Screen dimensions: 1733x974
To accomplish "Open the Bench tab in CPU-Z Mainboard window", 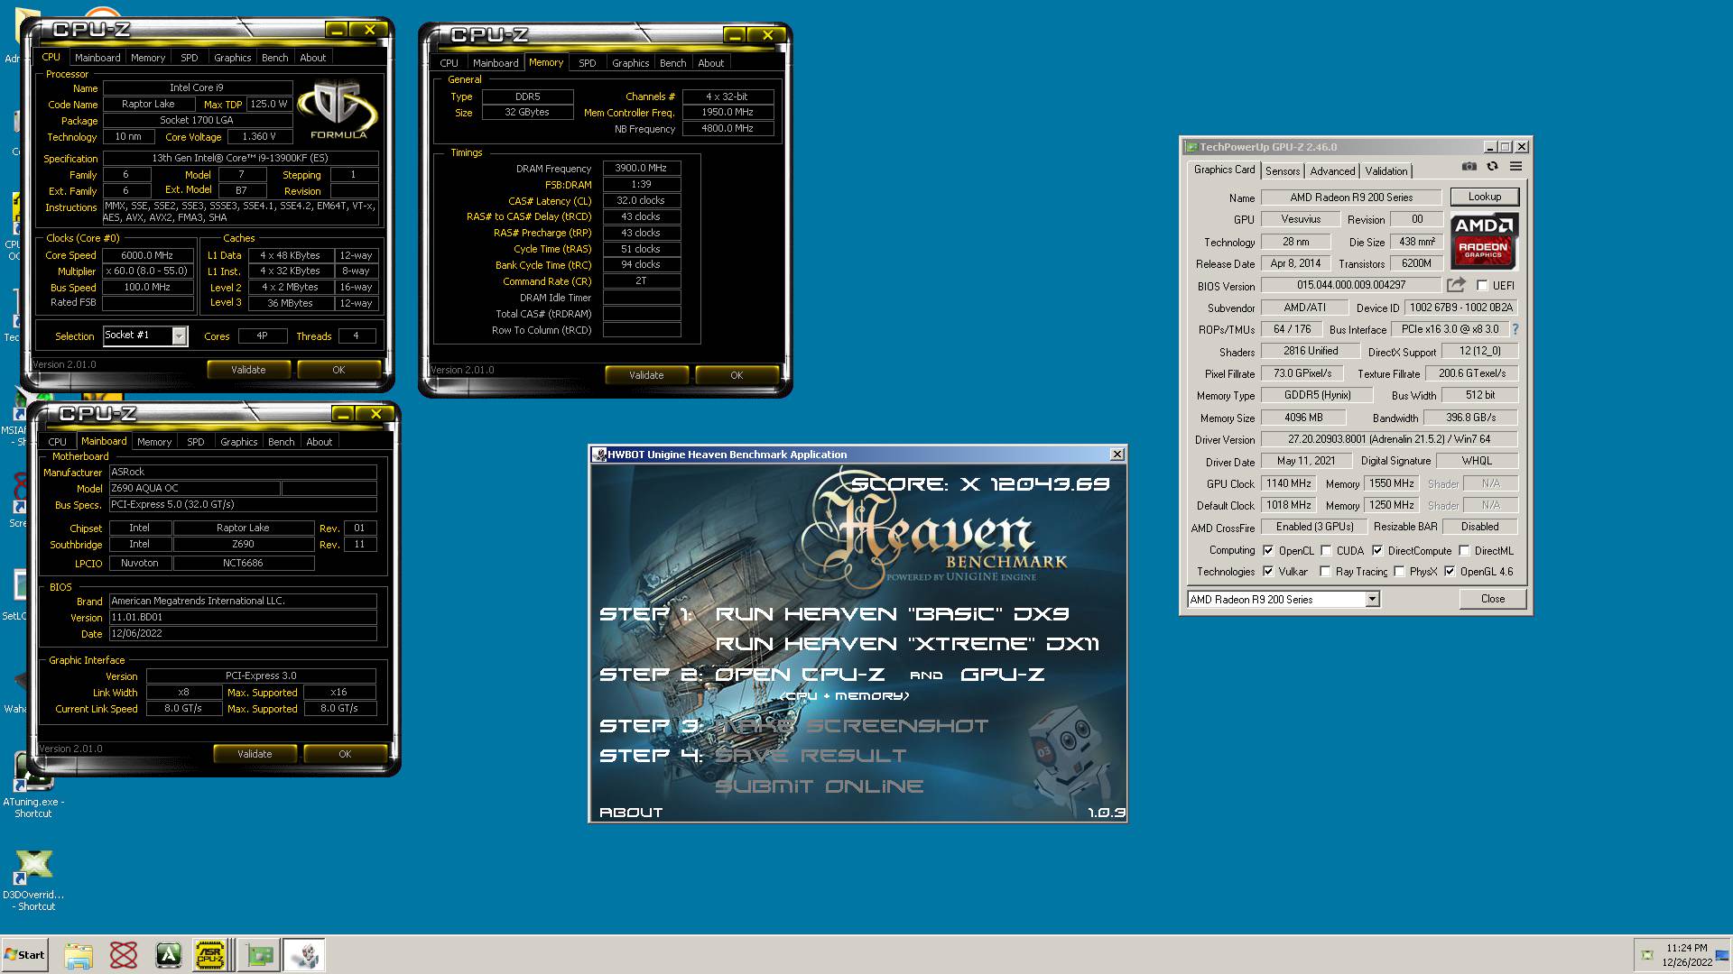I will pyautogui.click(x=281, y=442).
